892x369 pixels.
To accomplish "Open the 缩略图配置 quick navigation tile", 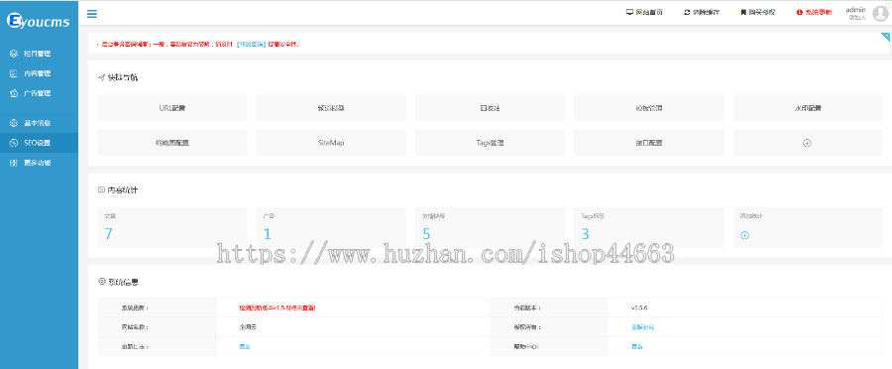I will (x=171, y=143).
